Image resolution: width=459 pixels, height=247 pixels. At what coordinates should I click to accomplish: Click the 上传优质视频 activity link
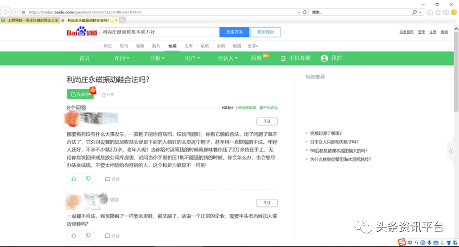coord(256,108)
